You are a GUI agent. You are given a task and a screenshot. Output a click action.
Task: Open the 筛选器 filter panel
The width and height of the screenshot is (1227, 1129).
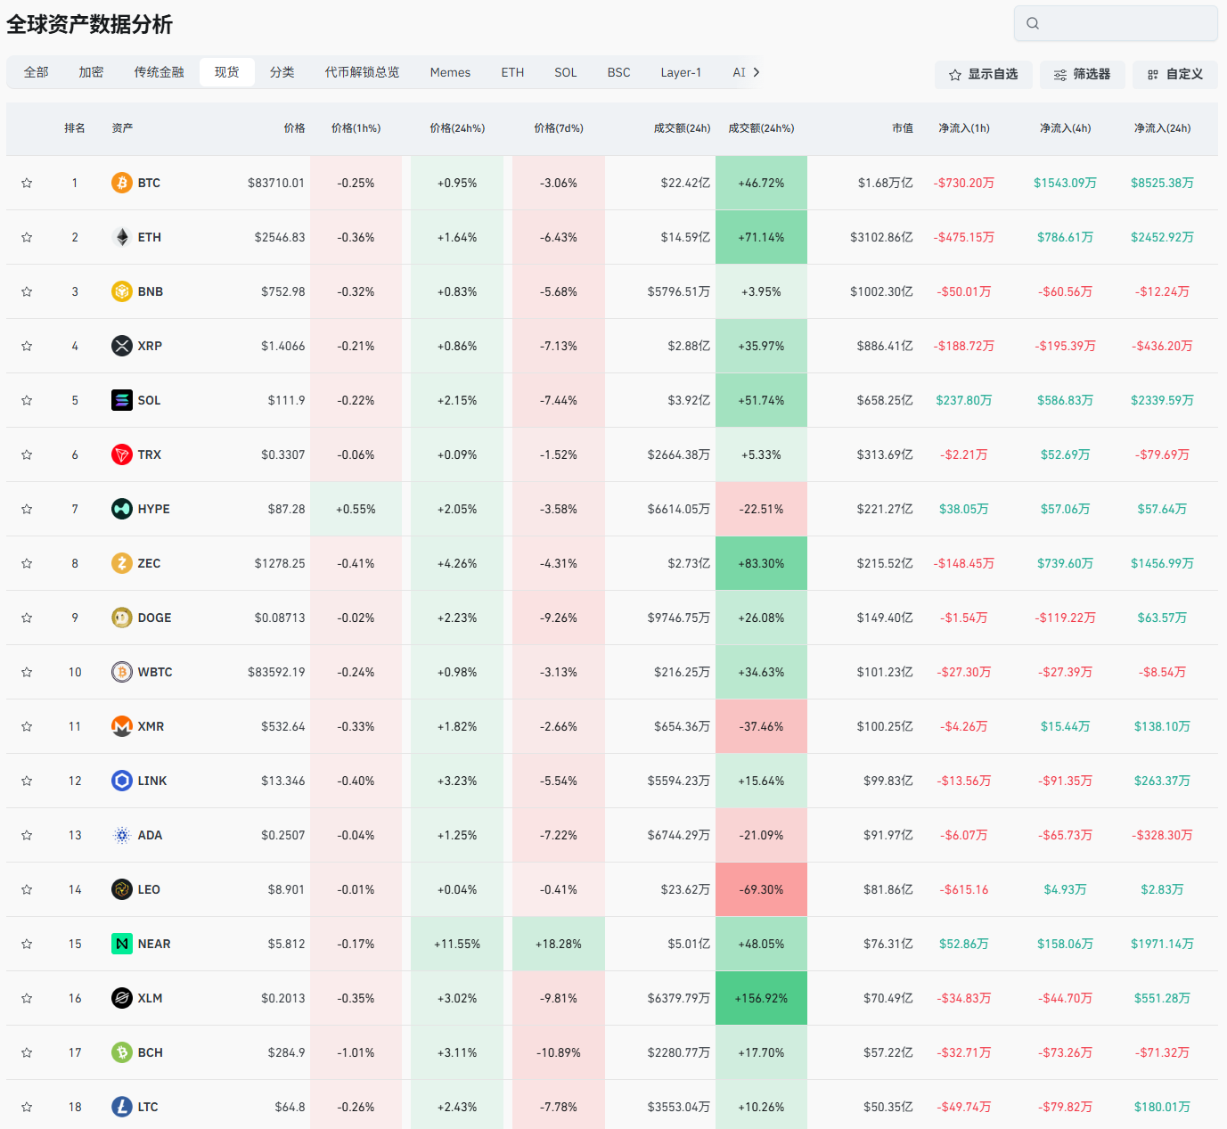1082,75
